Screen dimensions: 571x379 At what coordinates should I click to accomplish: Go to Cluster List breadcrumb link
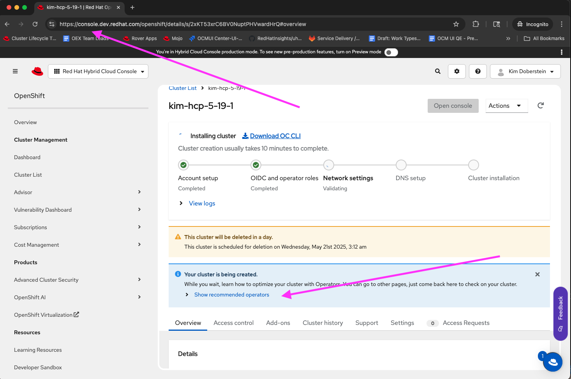[183, 88]
